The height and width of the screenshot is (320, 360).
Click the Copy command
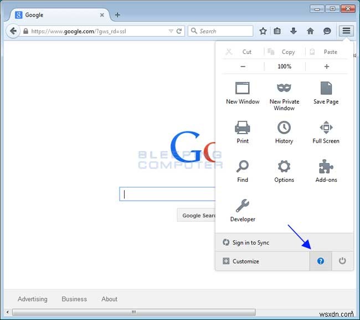pyautogui.click(x=285, y=52)
